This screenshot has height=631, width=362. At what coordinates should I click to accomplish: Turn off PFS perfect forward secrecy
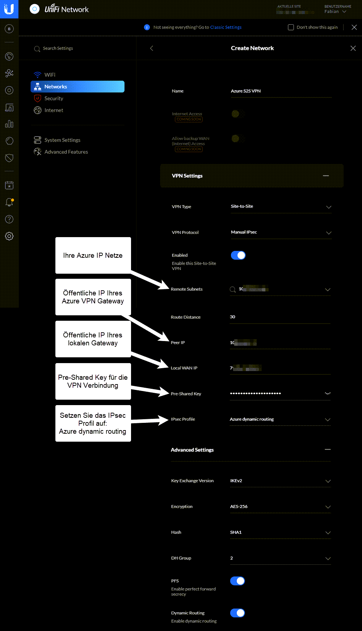[237, 581]
